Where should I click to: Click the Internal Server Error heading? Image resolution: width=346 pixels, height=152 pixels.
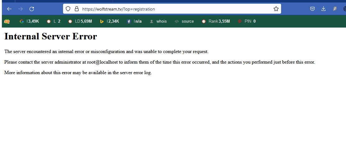click(x=51, y=37)
